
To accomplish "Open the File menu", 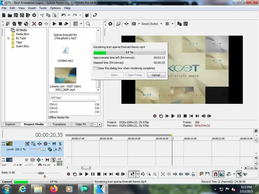I will 4,8.
